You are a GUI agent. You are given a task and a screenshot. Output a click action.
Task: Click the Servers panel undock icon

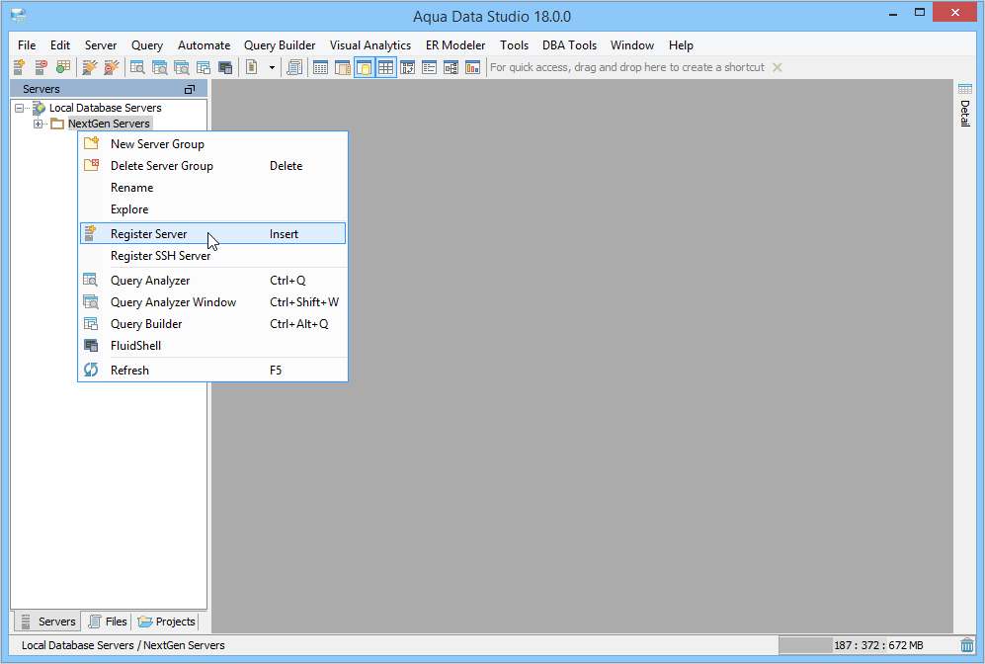pyautogui.click(x=190, y=89)
